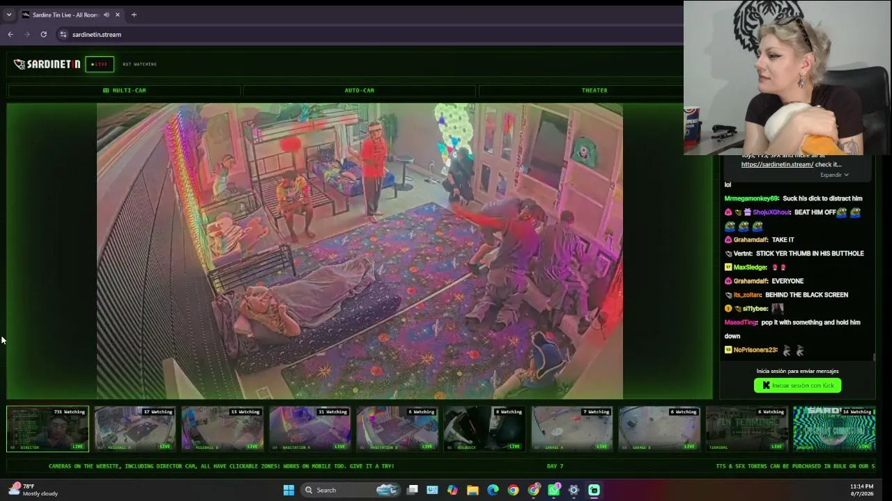Close the Sardine Tin Live browser tab

click(117, 15)
